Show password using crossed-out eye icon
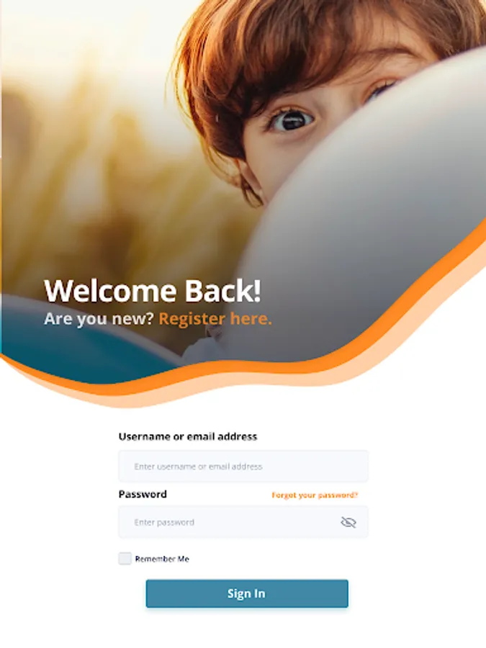486x648 pixels. (x=348, y=523)
